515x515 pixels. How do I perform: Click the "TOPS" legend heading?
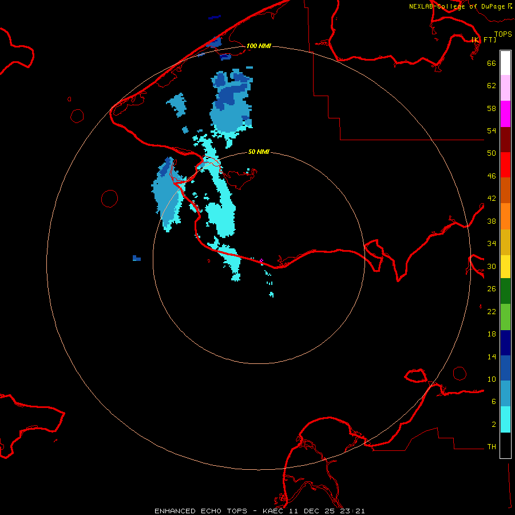click(503, 34)
